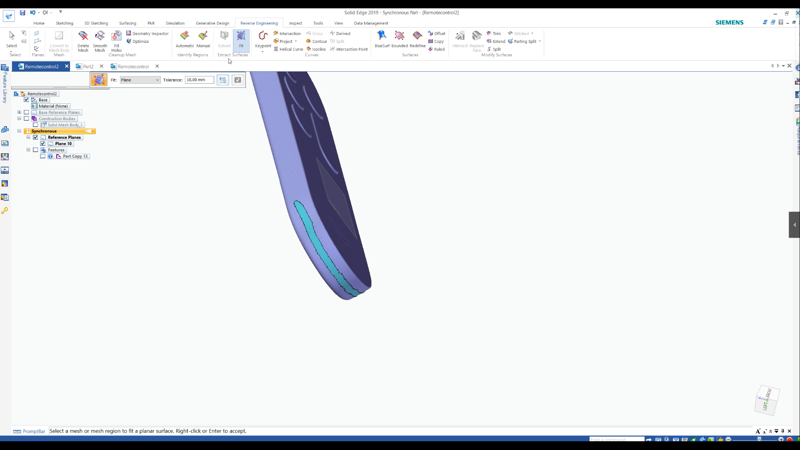This screenshot has width=800, height=450.
Task: Activate the Smooth Mesh tool
Action: [x=100, y=41]
